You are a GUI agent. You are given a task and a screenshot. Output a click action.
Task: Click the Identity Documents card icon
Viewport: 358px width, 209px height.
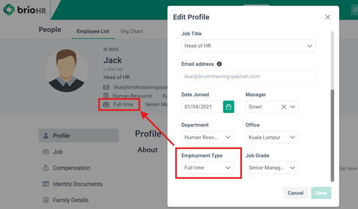point(46,184)
